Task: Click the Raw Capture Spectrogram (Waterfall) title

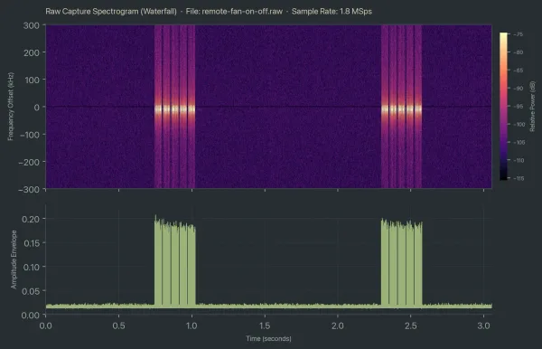Action: (x=111, y=12)
